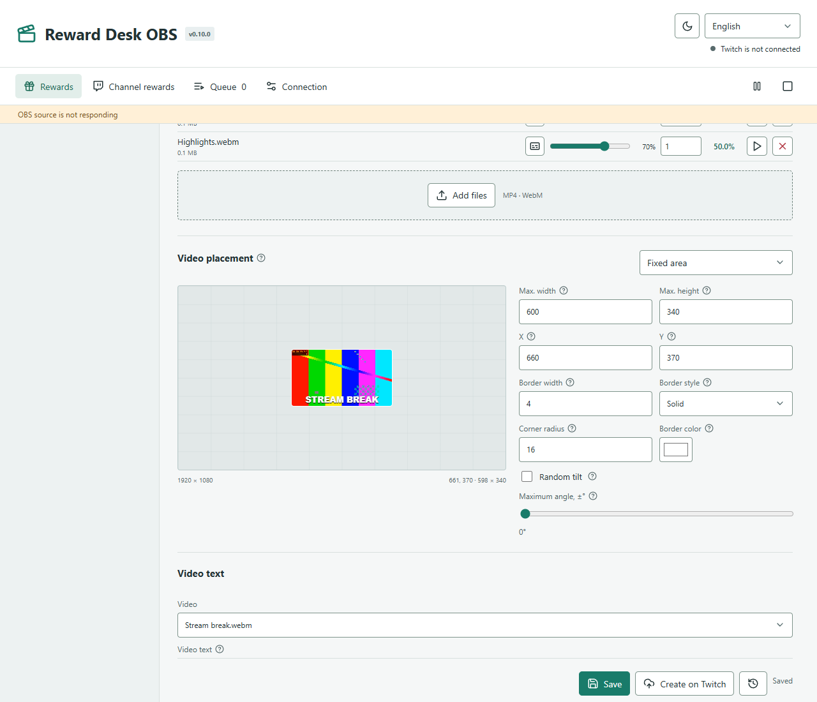Open the history icon next to Saved
The width and height of the screenshot is (817, 702).
[x=753, y=683]
